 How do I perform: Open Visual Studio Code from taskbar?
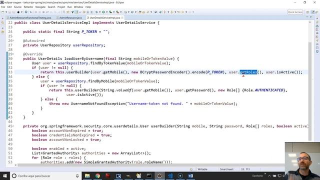click(170, 175)
